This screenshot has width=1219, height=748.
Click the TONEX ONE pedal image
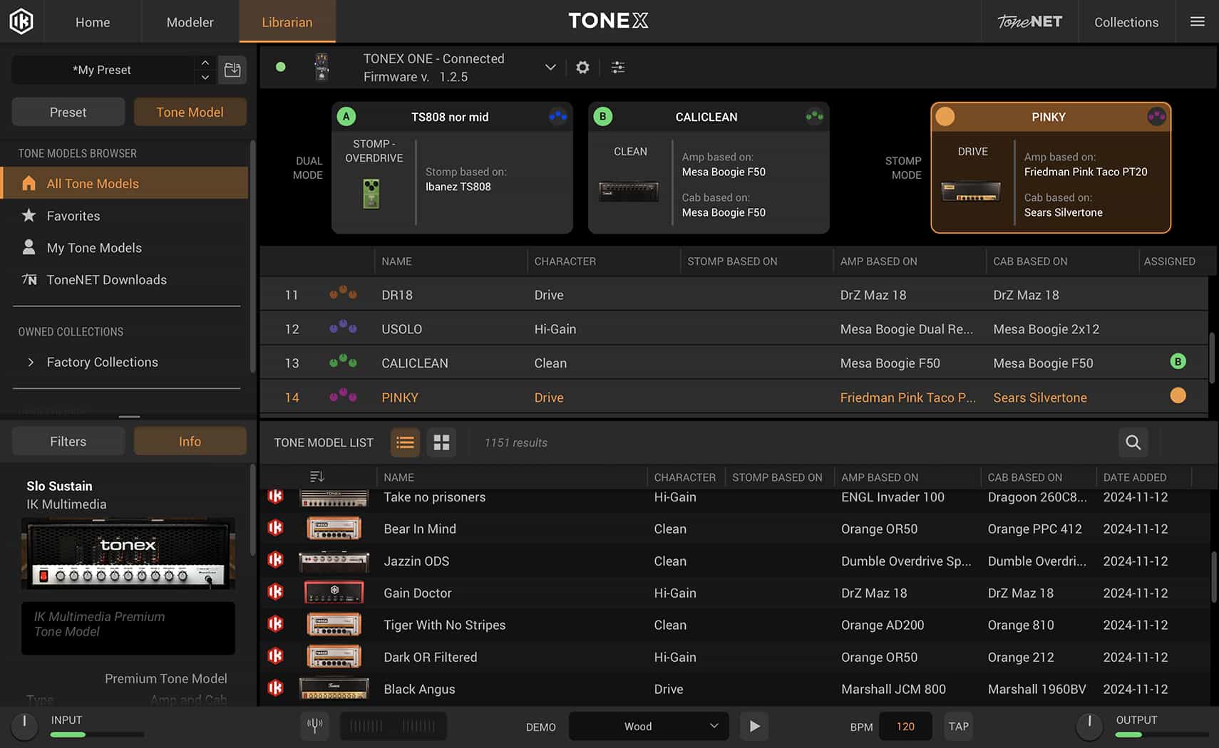322,67
